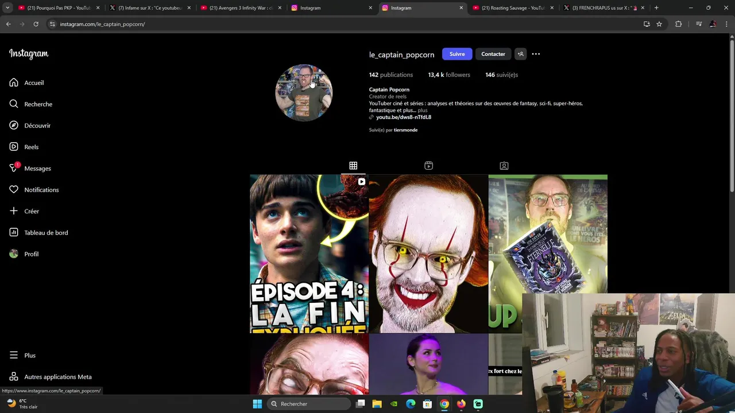Close the active Instagram tab
735x413 pixels.
coord(461,8)
